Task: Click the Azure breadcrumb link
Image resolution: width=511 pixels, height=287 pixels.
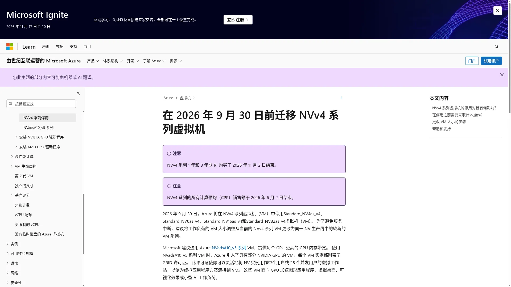Action: (x=168, y=98)
